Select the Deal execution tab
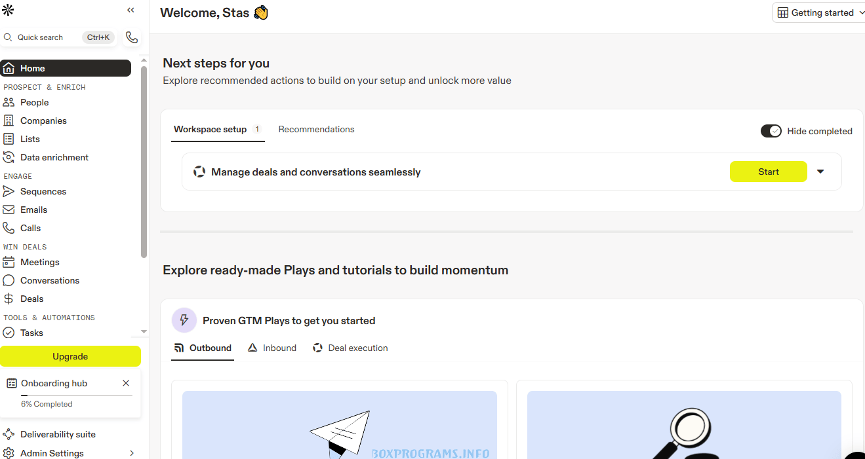 coord(351,348)
